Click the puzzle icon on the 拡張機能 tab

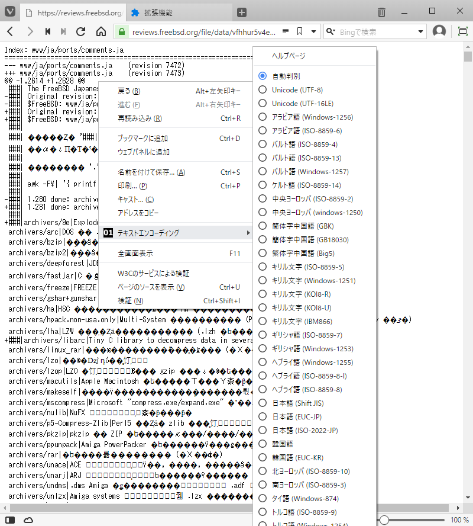pyautogui.click(x=135, y=13)
